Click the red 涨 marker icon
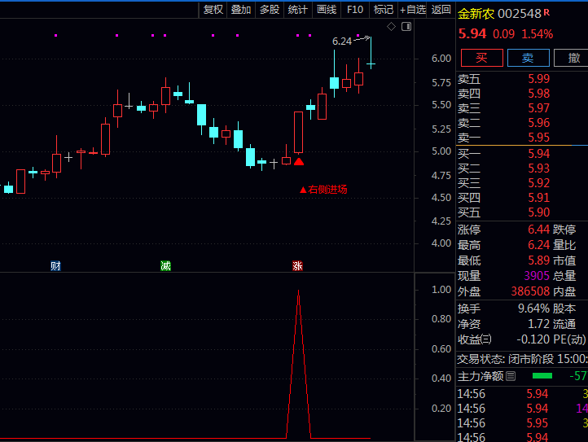The width and height of the screenshot is (588, 442). click(x=297, y=266)
